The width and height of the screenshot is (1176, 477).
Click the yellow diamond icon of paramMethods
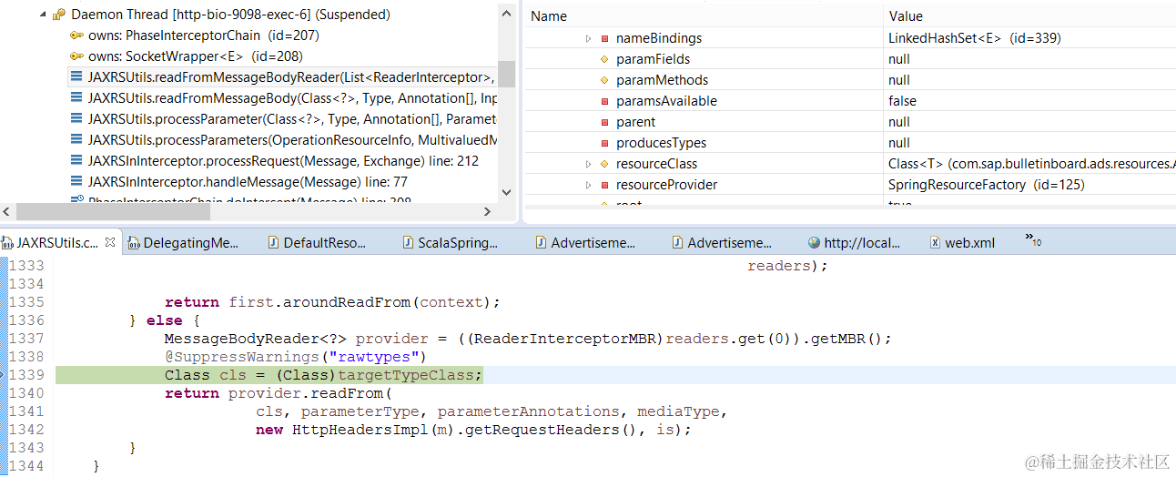point(604,80)
